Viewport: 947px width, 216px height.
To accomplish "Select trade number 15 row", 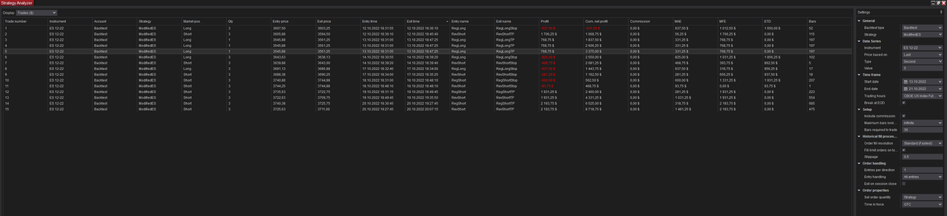I will pos(427,109).
